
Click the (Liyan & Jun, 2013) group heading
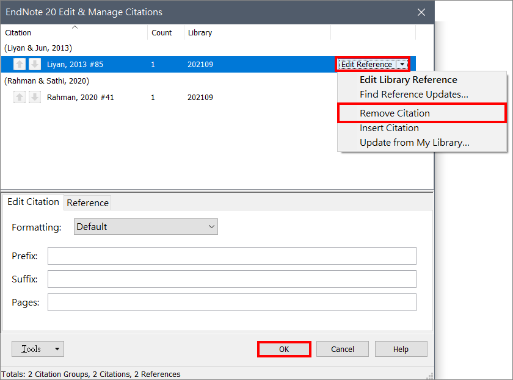pyautogui.click(x=38, y=48)
